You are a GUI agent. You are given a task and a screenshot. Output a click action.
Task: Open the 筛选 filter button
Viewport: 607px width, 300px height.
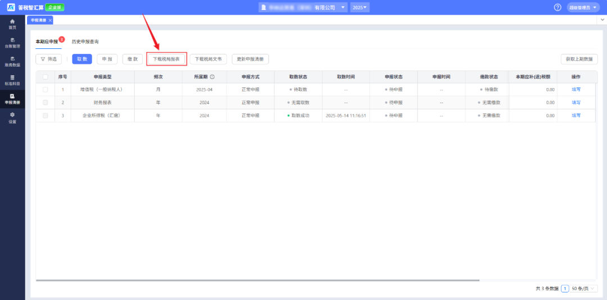click(x=48, y=59)
